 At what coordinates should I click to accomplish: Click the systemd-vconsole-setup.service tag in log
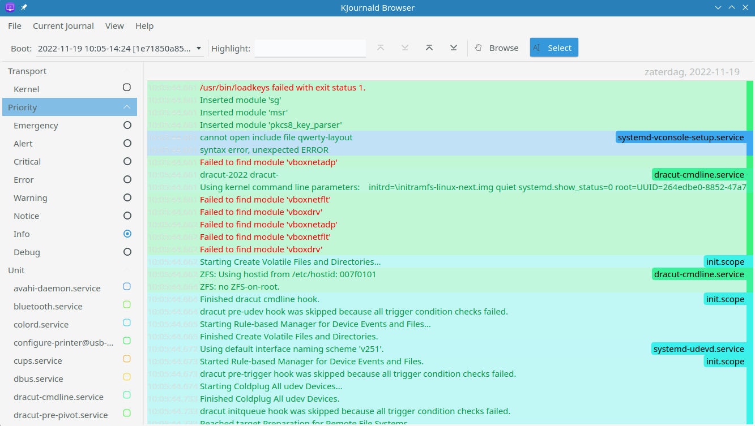(x=680, y=137)
